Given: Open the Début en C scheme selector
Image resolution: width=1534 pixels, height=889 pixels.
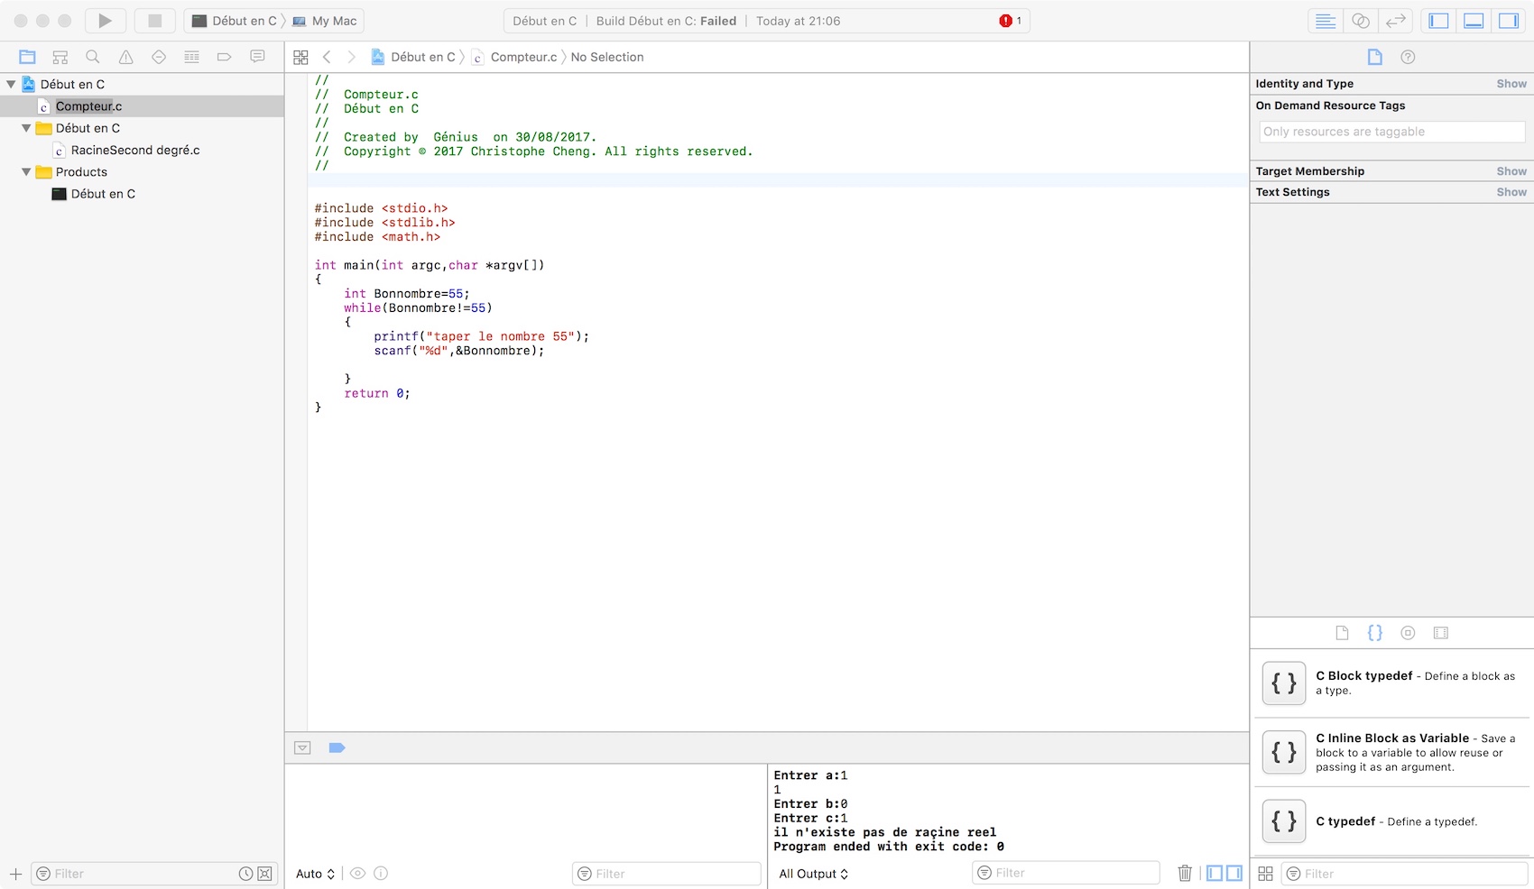Looking at the screenshot, I should tap(235, 21).
